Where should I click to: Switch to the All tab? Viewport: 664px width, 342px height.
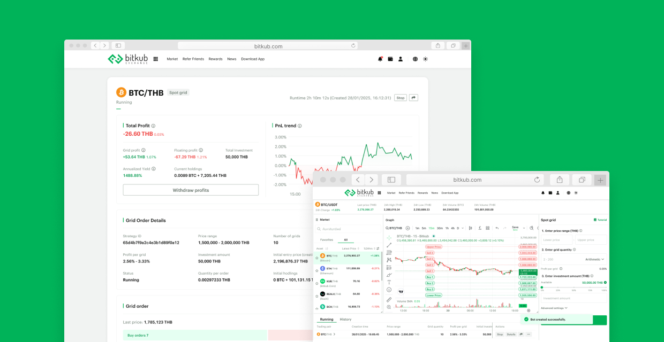tap(346, 240)
